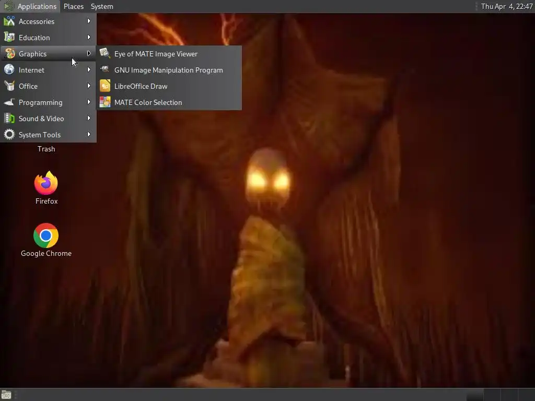This screenshot has height=401, width=535.
Task: Click the Internet globe icon
Action: tap(9, 69)
